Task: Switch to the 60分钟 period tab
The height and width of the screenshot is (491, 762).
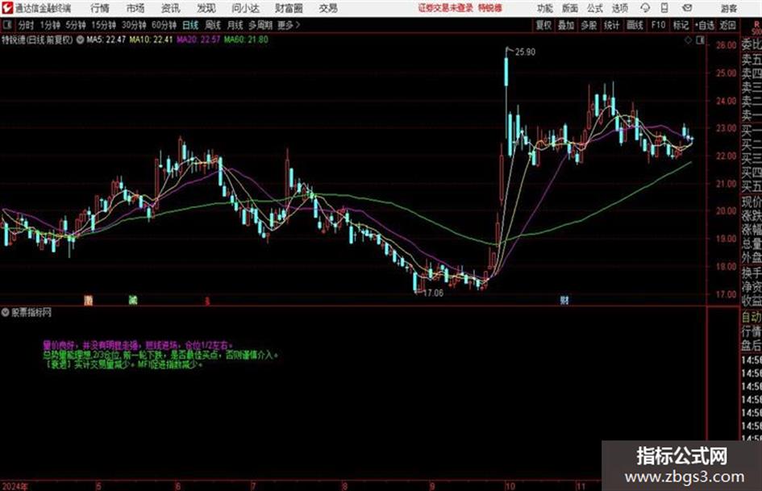Action: tap(164, 25)
